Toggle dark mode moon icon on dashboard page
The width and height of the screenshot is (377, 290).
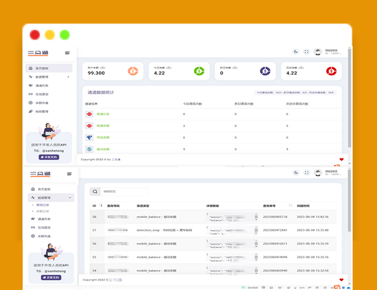point(296,52)
